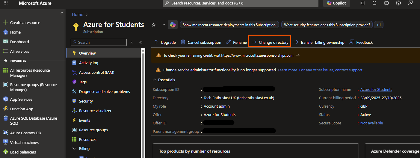
Task: Click the global search resources box
Action: point(241,3)
